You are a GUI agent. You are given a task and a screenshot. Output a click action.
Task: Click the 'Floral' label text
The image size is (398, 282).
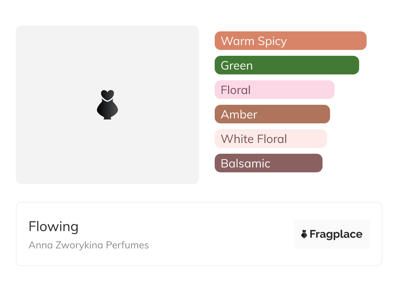click(236, 90)
